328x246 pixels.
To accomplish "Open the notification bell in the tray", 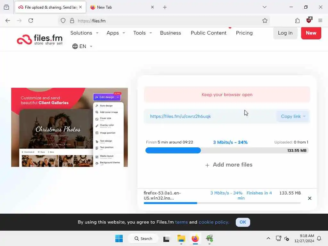I will (319, 238).
